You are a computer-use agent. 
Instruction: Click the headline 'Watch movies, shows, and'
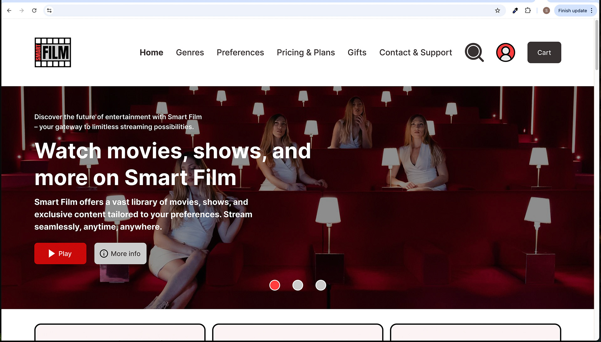point(172,151)
